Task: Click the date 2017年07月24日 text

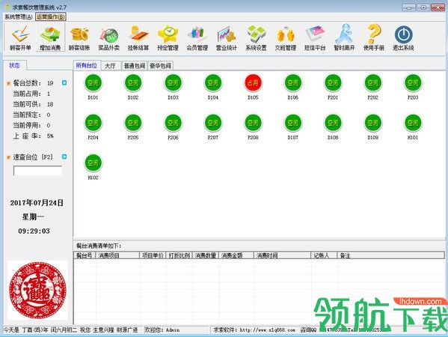Action: pyautogui.click(x=37, y=203)
